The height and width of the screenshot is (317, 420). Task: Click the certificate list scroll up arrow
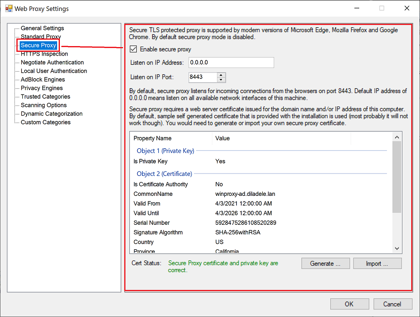[397, 137]
